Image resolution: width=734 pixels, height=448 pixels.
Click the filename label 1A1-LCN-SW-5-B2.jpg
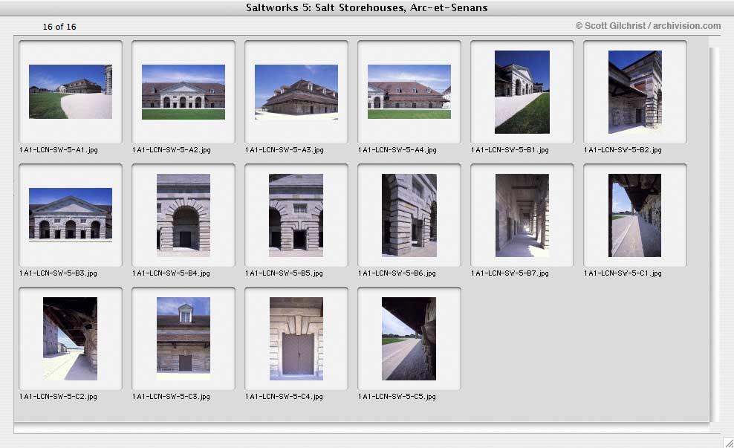623,150
